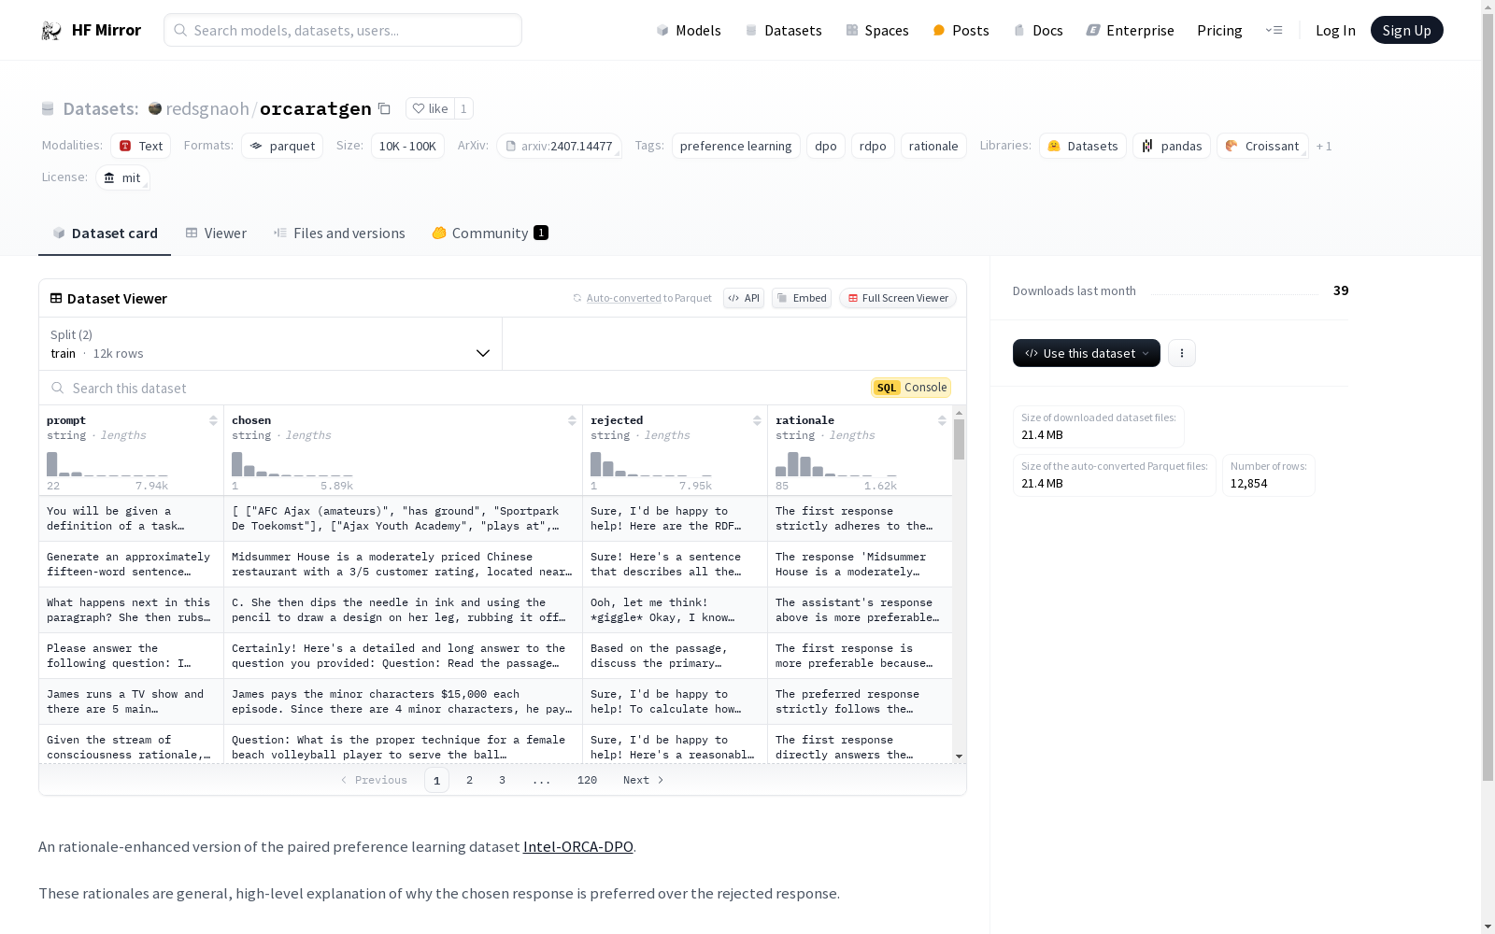This screenshot has width=1495, height=934.
Task: Open the more navigation menu icon
Action: (1274, 31)
